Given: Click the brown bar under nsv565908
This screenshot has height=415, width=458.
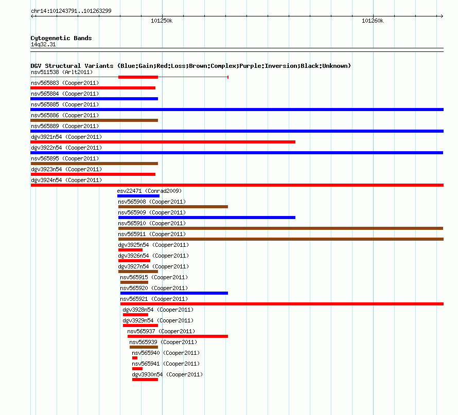Looking at the screenshot, I should pos(173,207).
